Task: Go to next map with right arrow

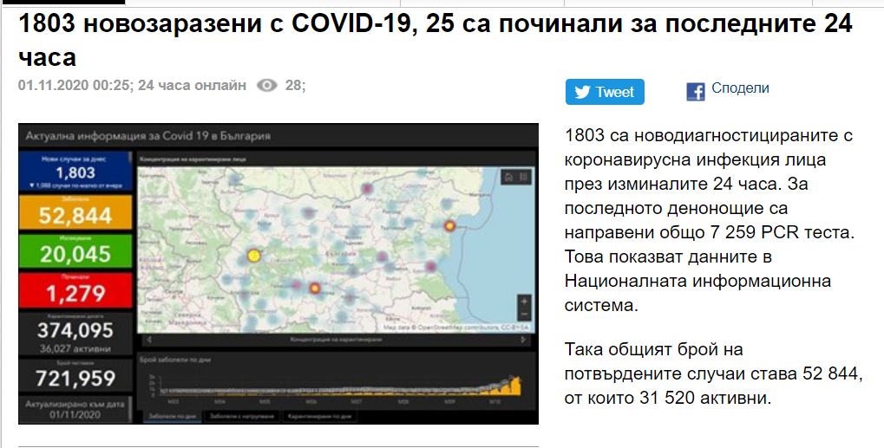Action: (525, 341)
